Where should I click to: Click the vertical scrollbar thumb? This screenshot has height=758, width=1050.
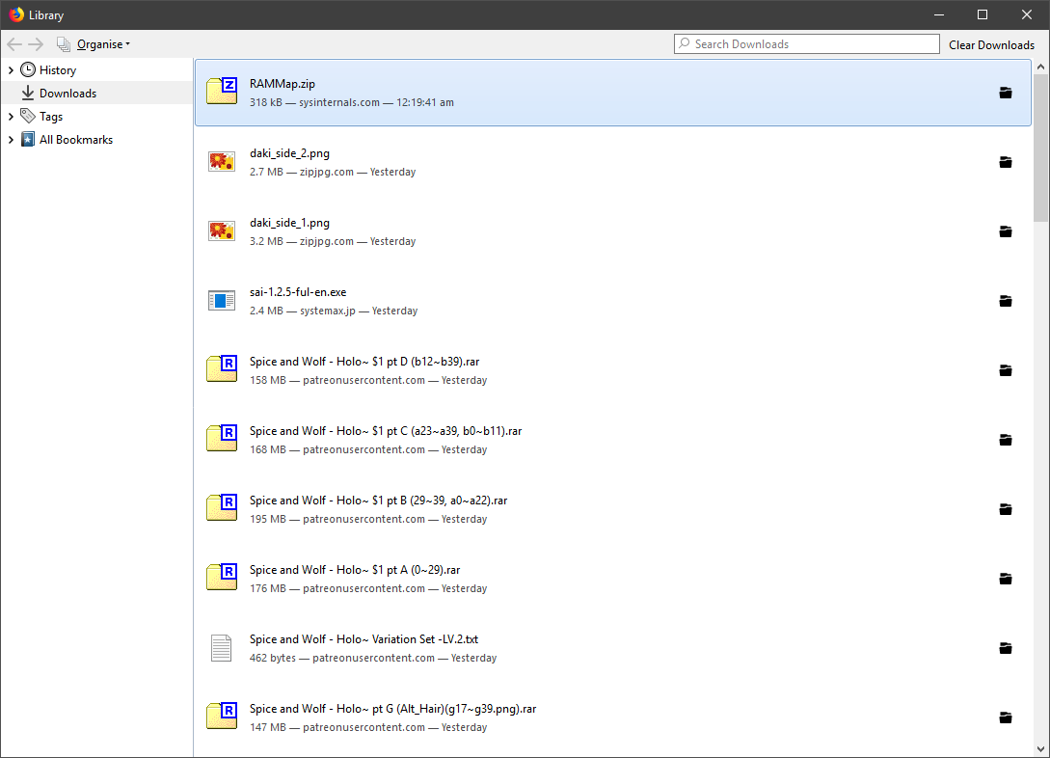[x=1040, y=148]
